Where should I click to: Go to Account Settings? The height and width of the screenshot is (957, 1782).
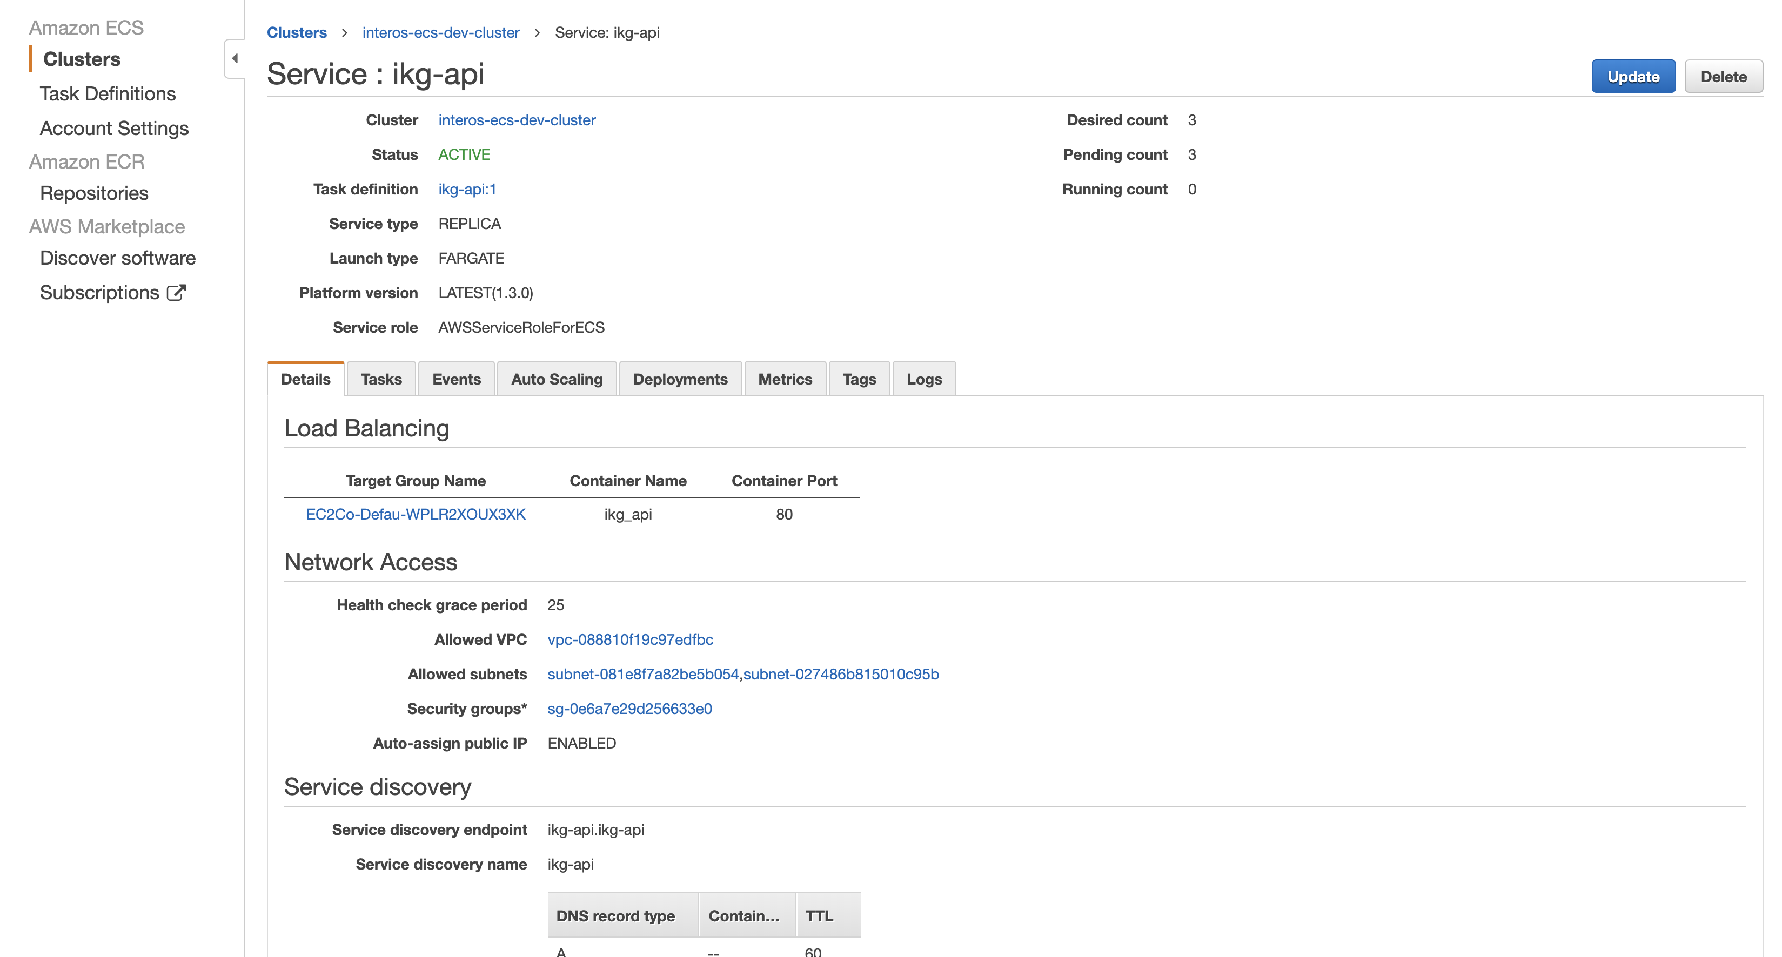click(x=114, y=129)
